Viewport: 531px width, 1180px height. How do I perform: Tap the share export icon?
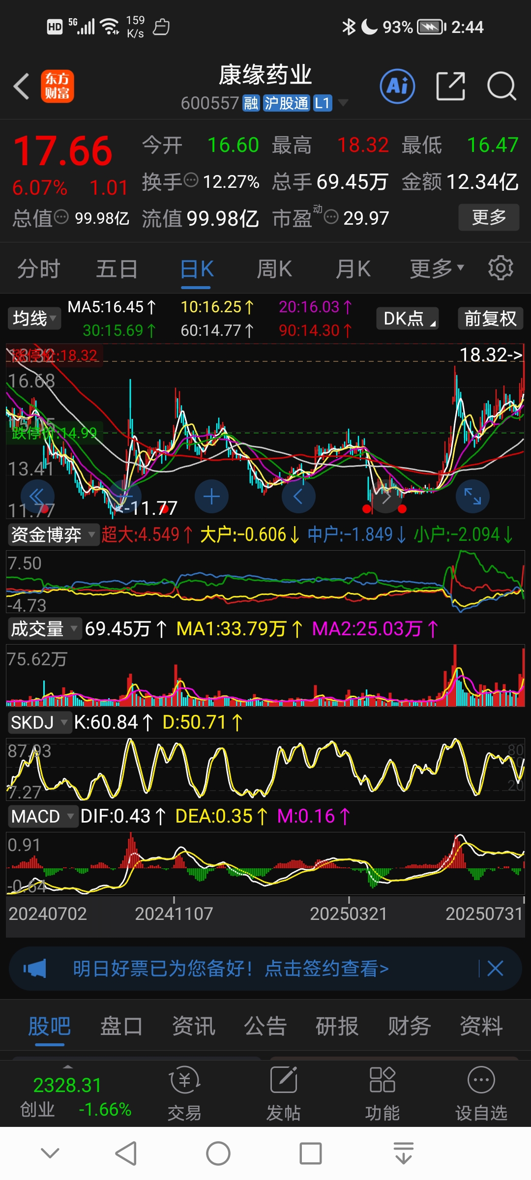click(x=451, y=86)
